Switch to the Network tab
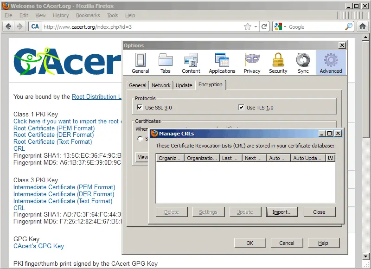371x269 pixels. point(161,85)
